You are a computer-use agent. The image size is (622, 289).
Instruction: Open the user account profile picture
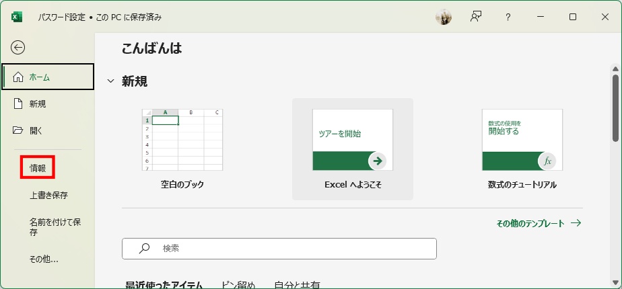[x=444, y=17]
